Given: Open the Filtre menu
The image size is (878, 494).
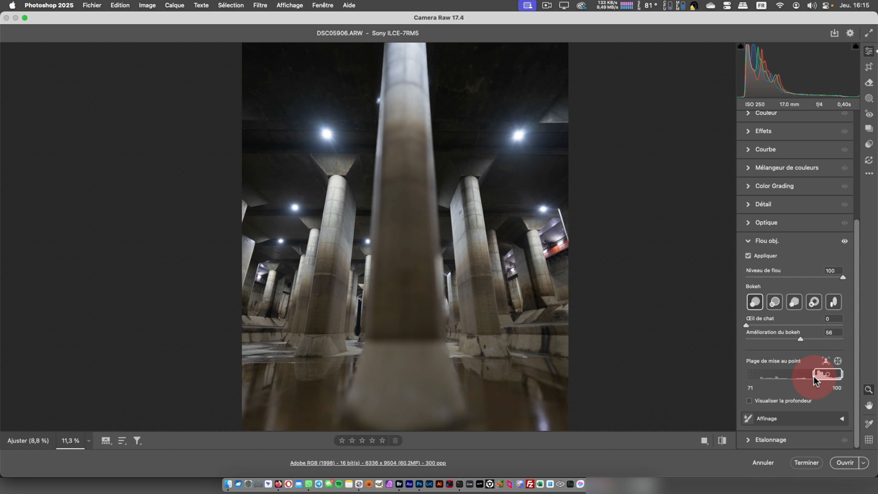Looking at the screenshot, I should 260,5.
